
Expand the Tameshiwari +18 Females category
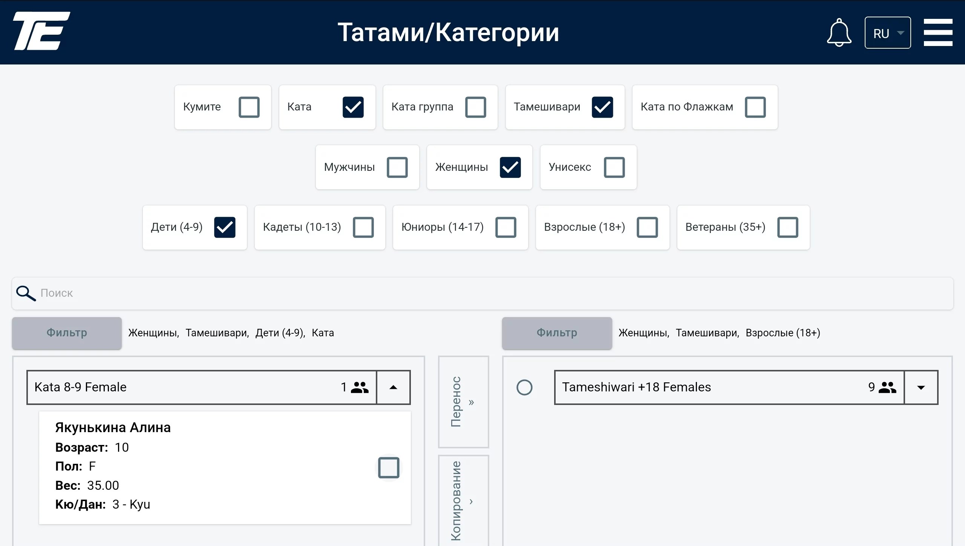(921, 387)
